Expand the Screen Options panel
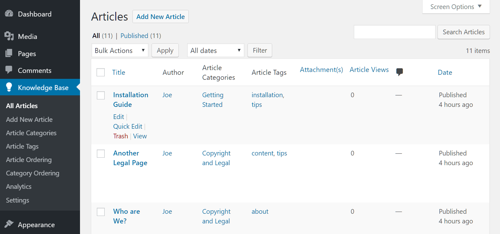Image resolution: width=500 pixels, height=234 pixels. click(456, 7)
